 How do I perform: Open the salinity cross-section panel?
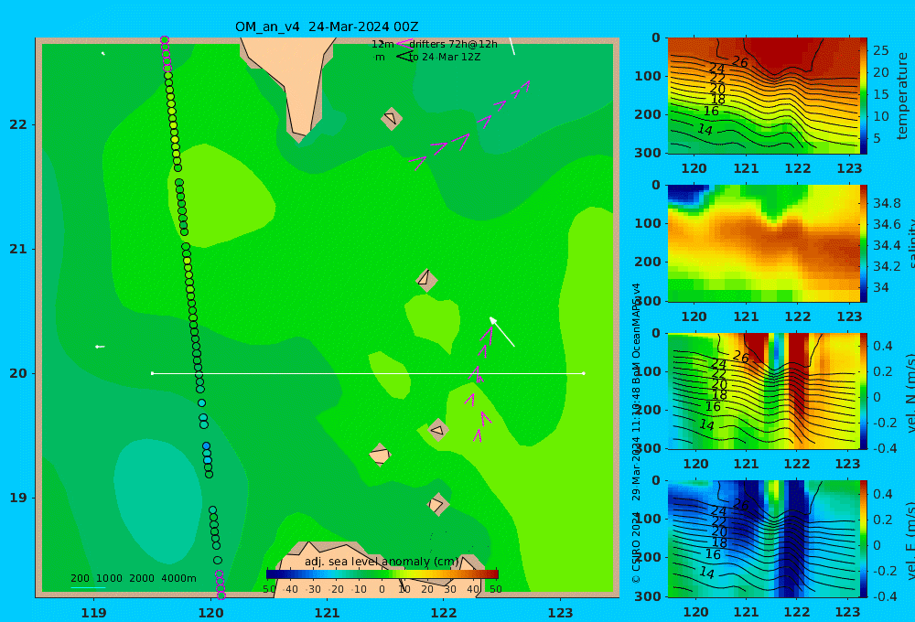point(764,243)
